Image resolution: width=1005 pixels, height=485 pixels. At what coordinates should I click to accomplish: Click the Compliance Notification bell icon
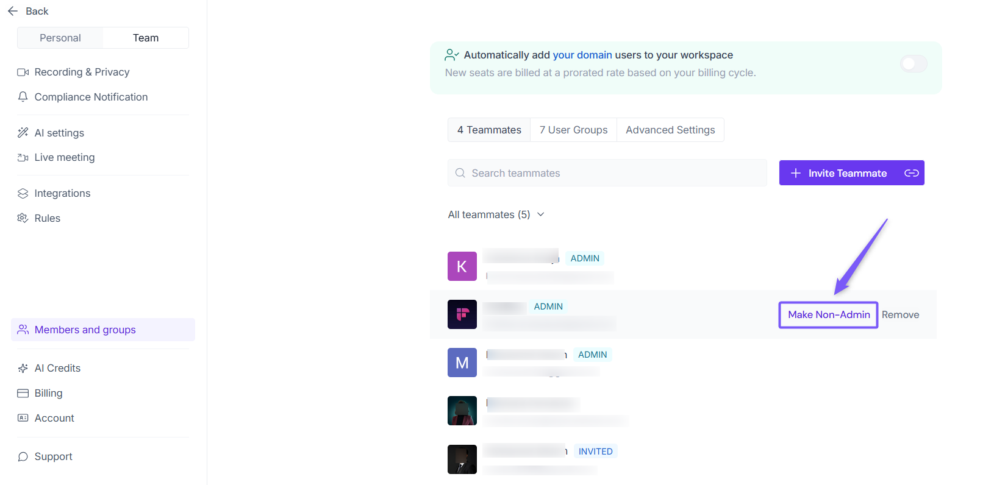23,97
